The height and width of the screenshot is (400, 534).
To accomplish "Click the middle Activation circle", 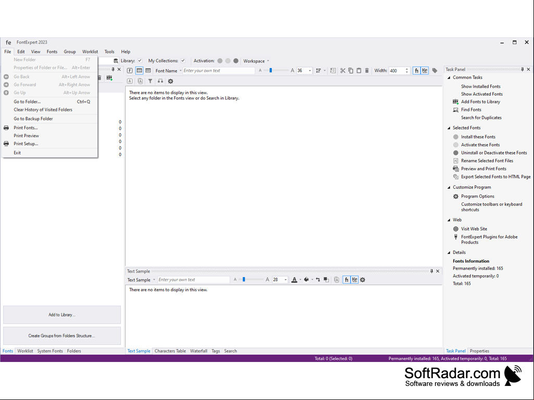I will point(228,60).
